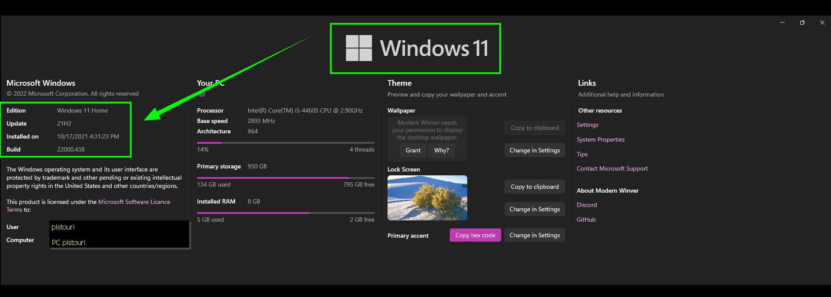Change the Primary accent in Settings
The image size is (831, 297).
[x=534, y=235]
